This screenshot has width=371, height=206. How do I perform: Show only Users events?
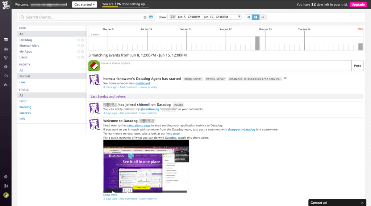pos(79,57)
